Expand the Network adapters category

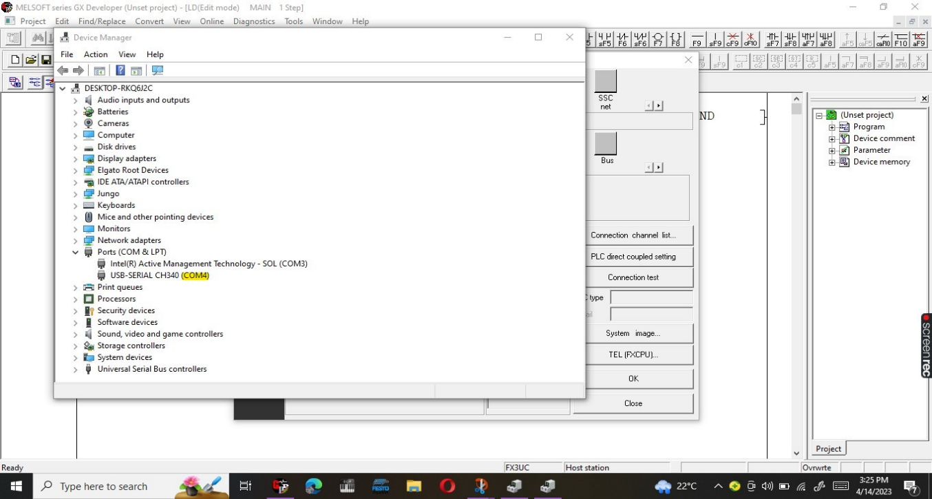click(x=76, y=241)
